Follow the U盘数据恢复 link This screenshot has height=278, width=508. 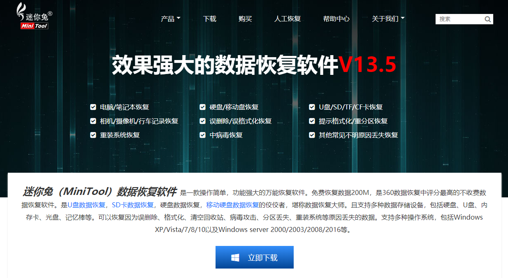point(86,205)
